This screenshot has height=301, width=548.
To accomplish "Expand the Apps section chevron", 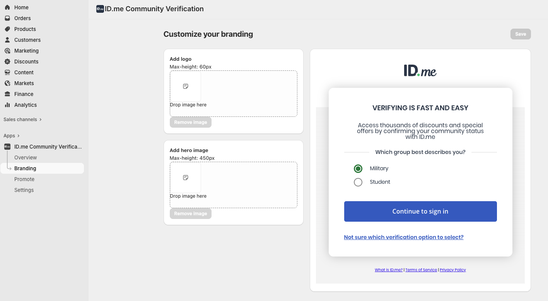I will pyautogui.click(x=18, y=136).
